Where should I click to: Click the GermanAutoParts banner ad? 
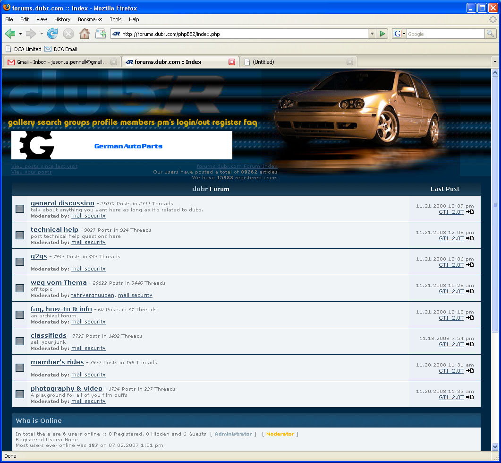(122, 145)
